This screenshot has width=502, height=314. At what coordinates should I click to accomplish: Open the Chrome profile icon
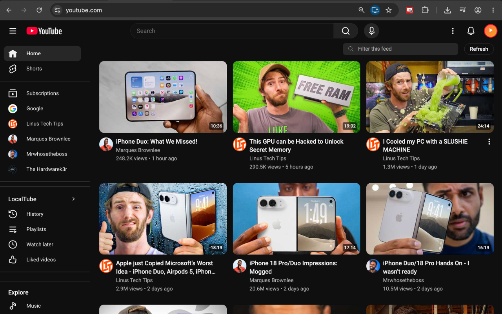pos(478,10)
